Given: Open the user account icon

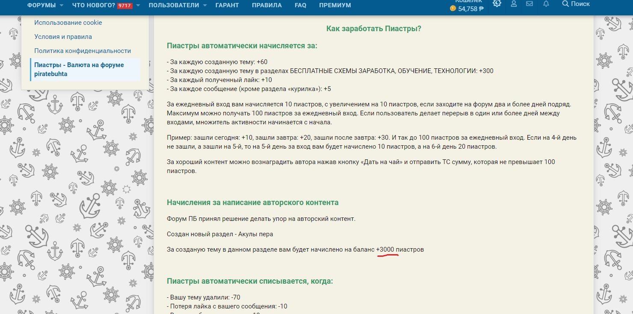Looking at the screenshot, I should click(x=514, y=4).
